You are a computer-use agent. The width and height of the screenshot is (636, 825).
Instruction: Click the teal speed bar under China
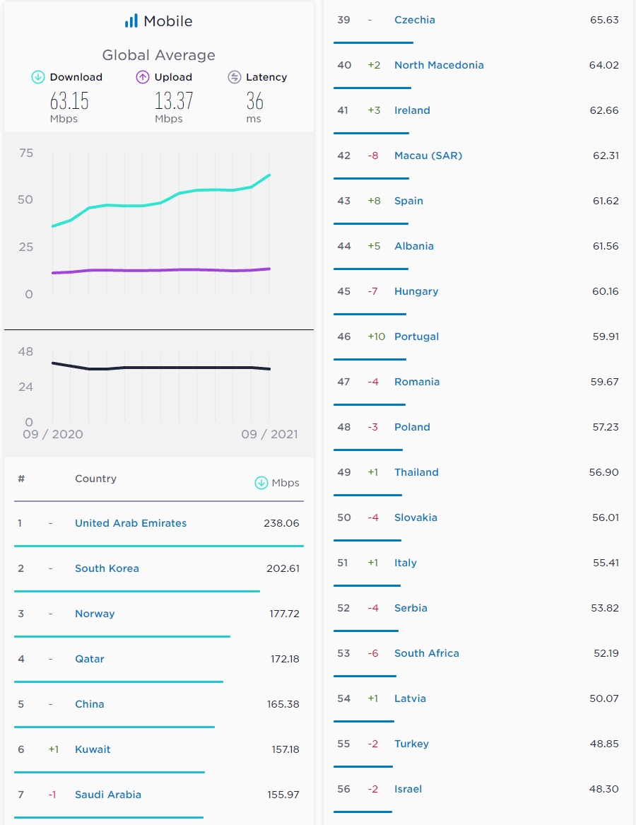pos(114,727)
